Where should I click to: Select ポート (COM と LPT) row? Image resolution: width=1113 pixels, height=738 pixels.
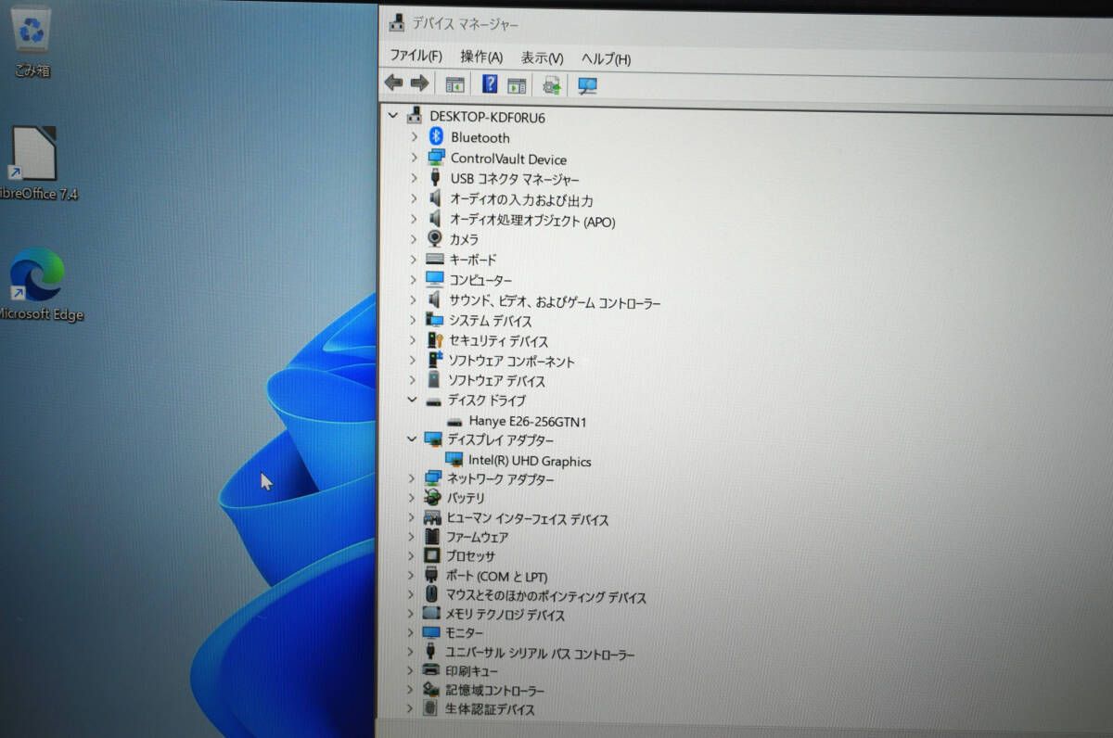pos(496,577)
